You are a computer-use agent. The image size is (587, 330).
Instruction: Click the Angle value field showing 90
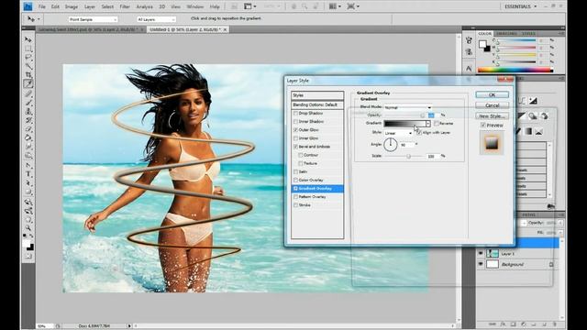point(407,145)
